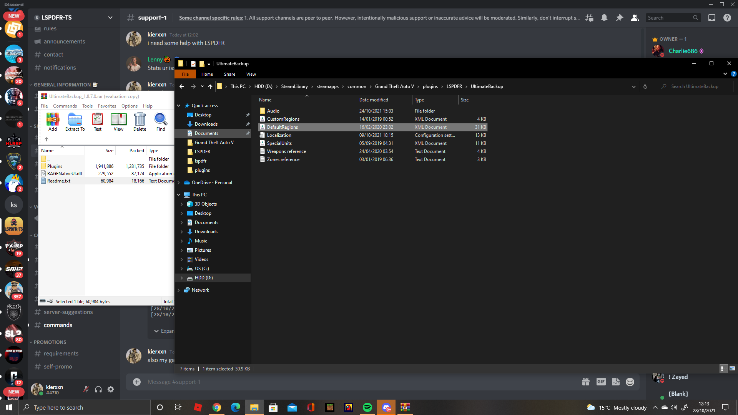Toggle Discord member list visibility

coord(635,18)
